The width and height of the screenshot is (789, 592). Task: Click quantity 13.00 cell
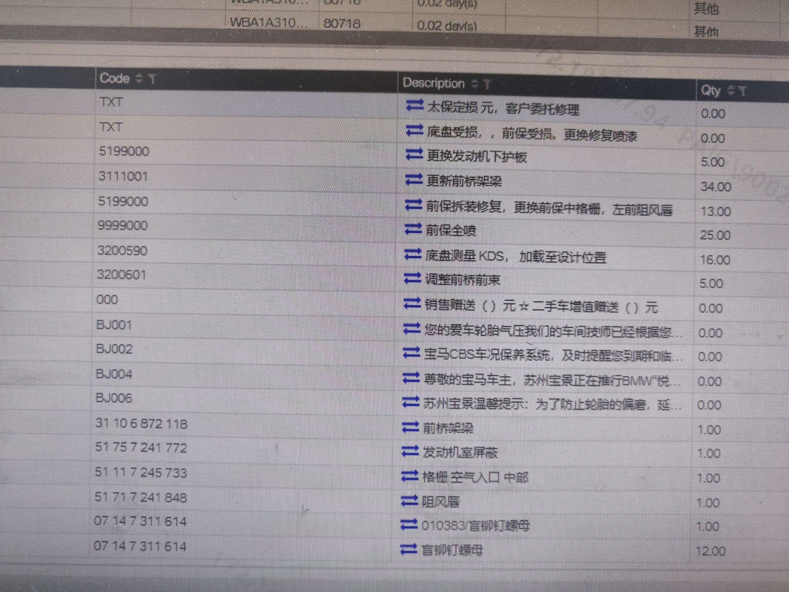[x=716, y=212]
